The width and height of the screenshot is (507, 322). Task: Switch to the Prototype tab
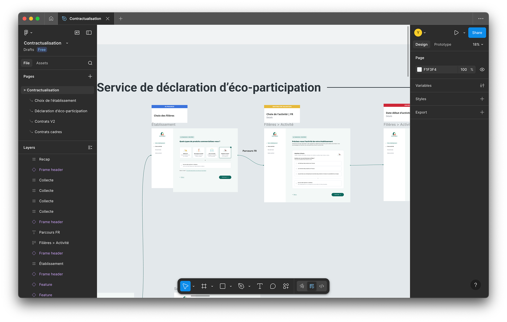(443, 44)
